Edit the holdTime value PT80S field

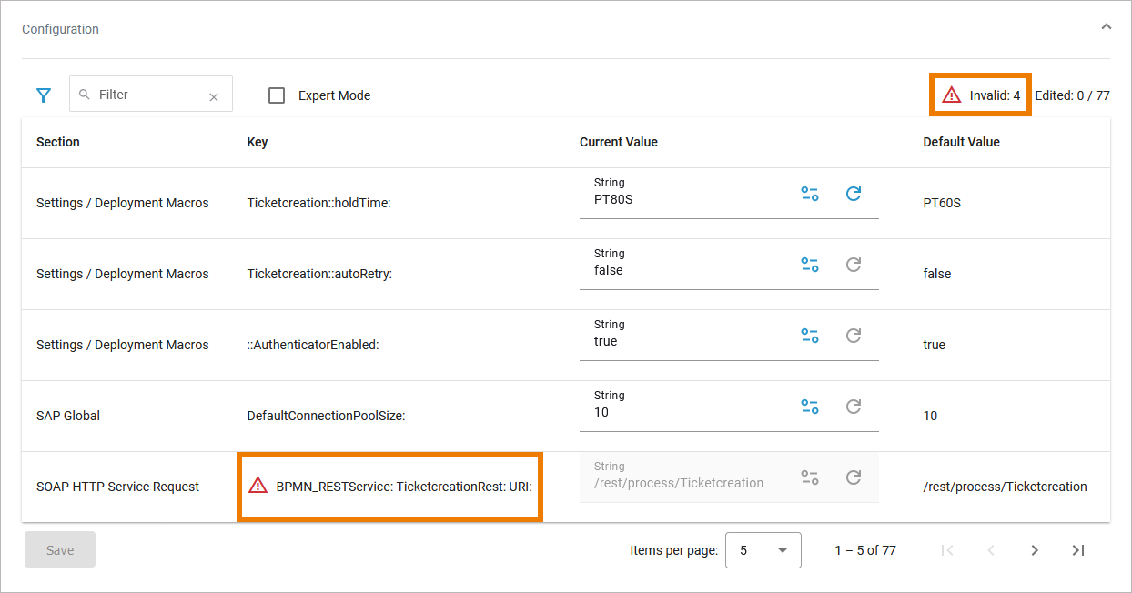click(682, 199)
